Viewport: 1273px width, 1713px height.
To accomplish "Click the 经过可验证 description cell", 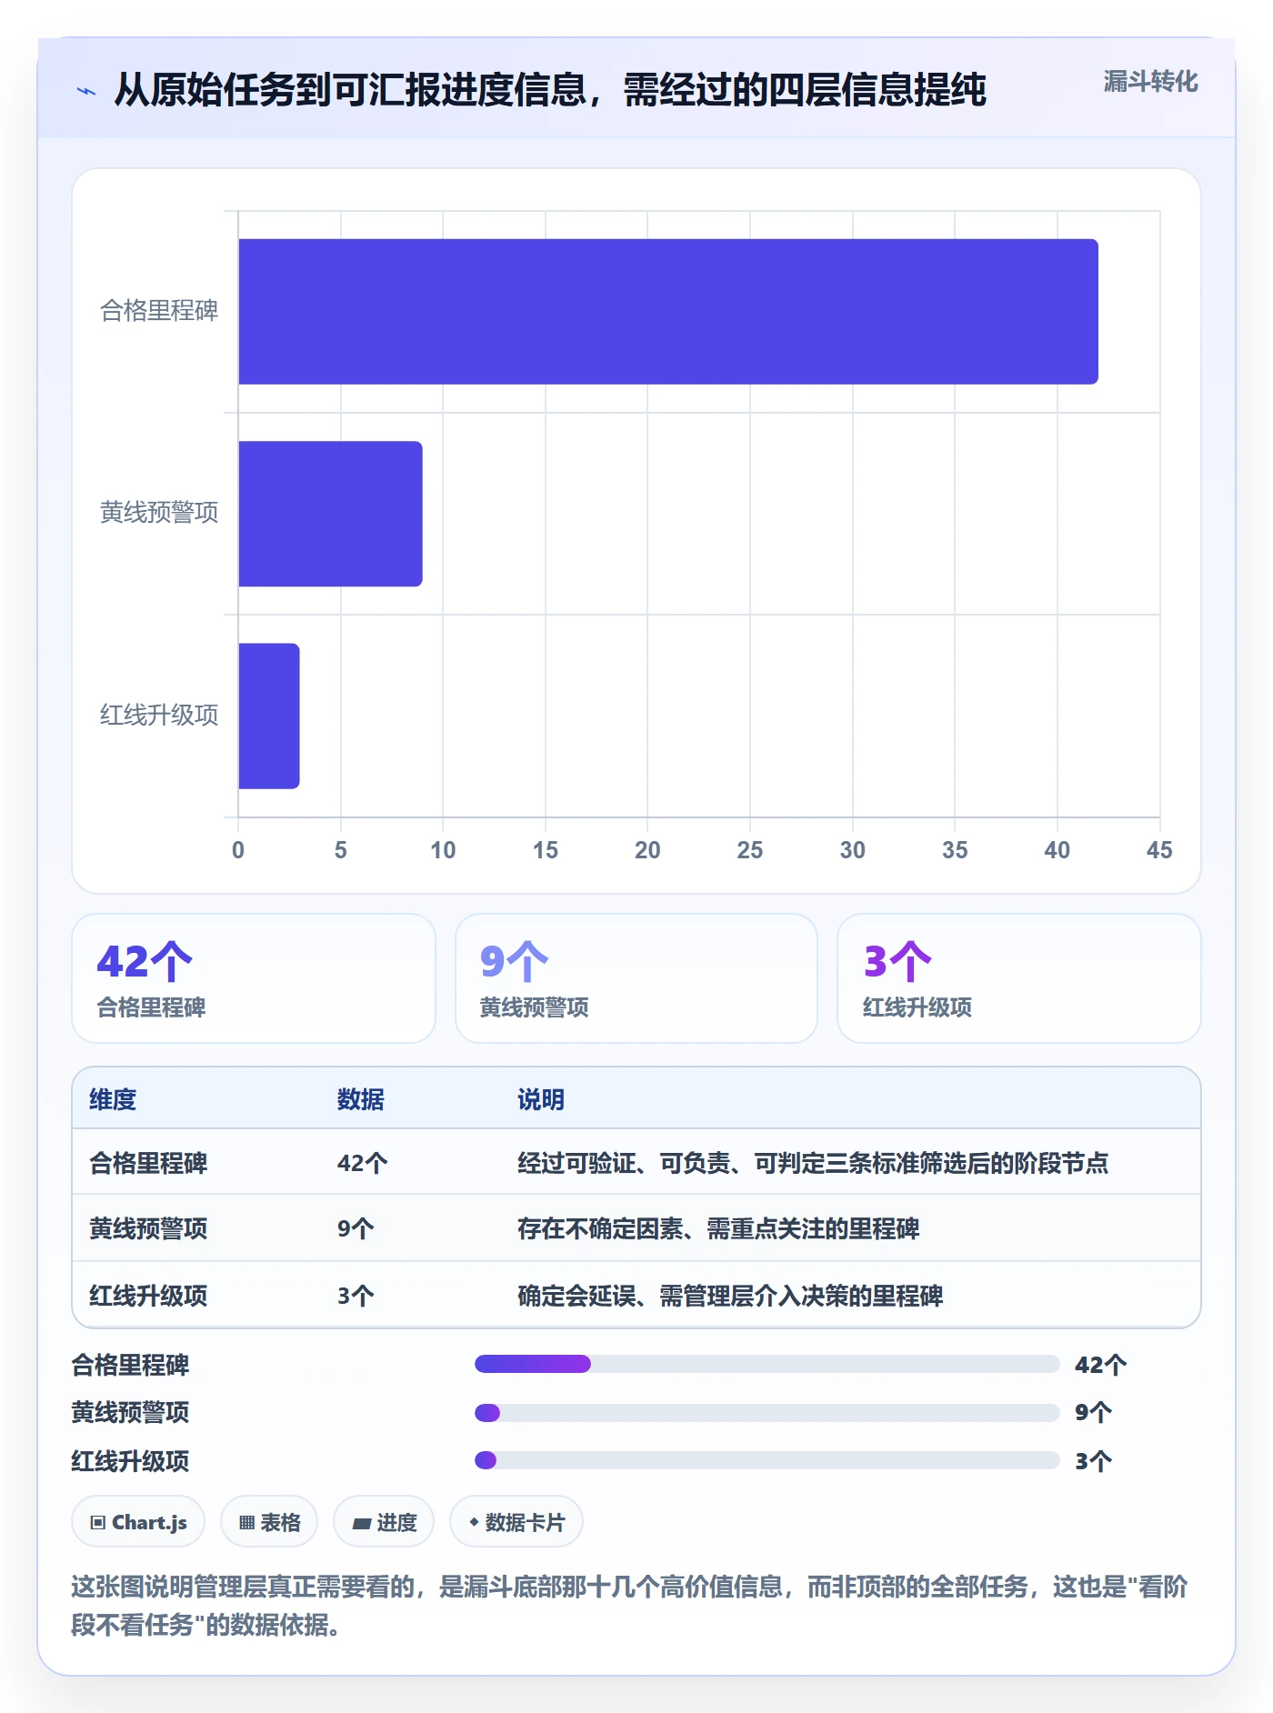I will pos(813,1163).
